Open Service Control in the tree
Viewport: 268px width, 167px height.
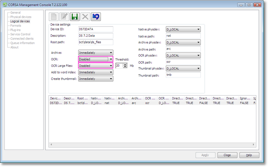pos(21,34)
